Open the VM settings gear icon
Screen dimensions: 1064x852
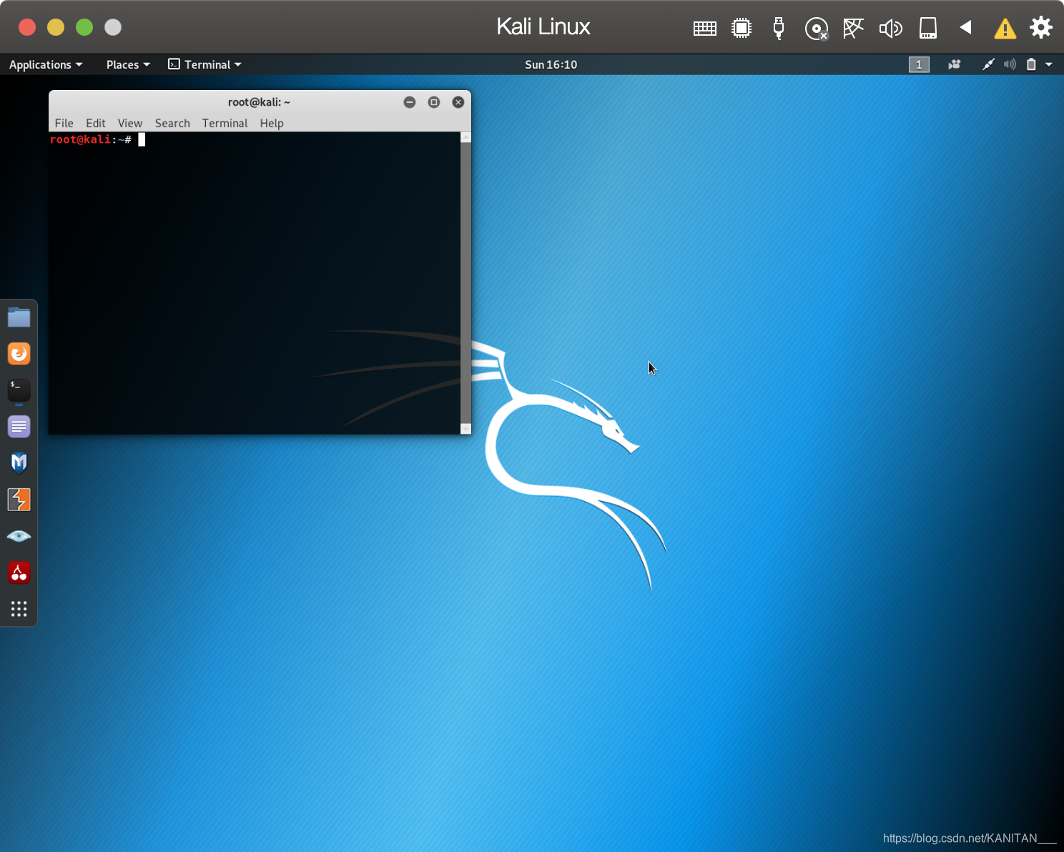pos(1041,28)
